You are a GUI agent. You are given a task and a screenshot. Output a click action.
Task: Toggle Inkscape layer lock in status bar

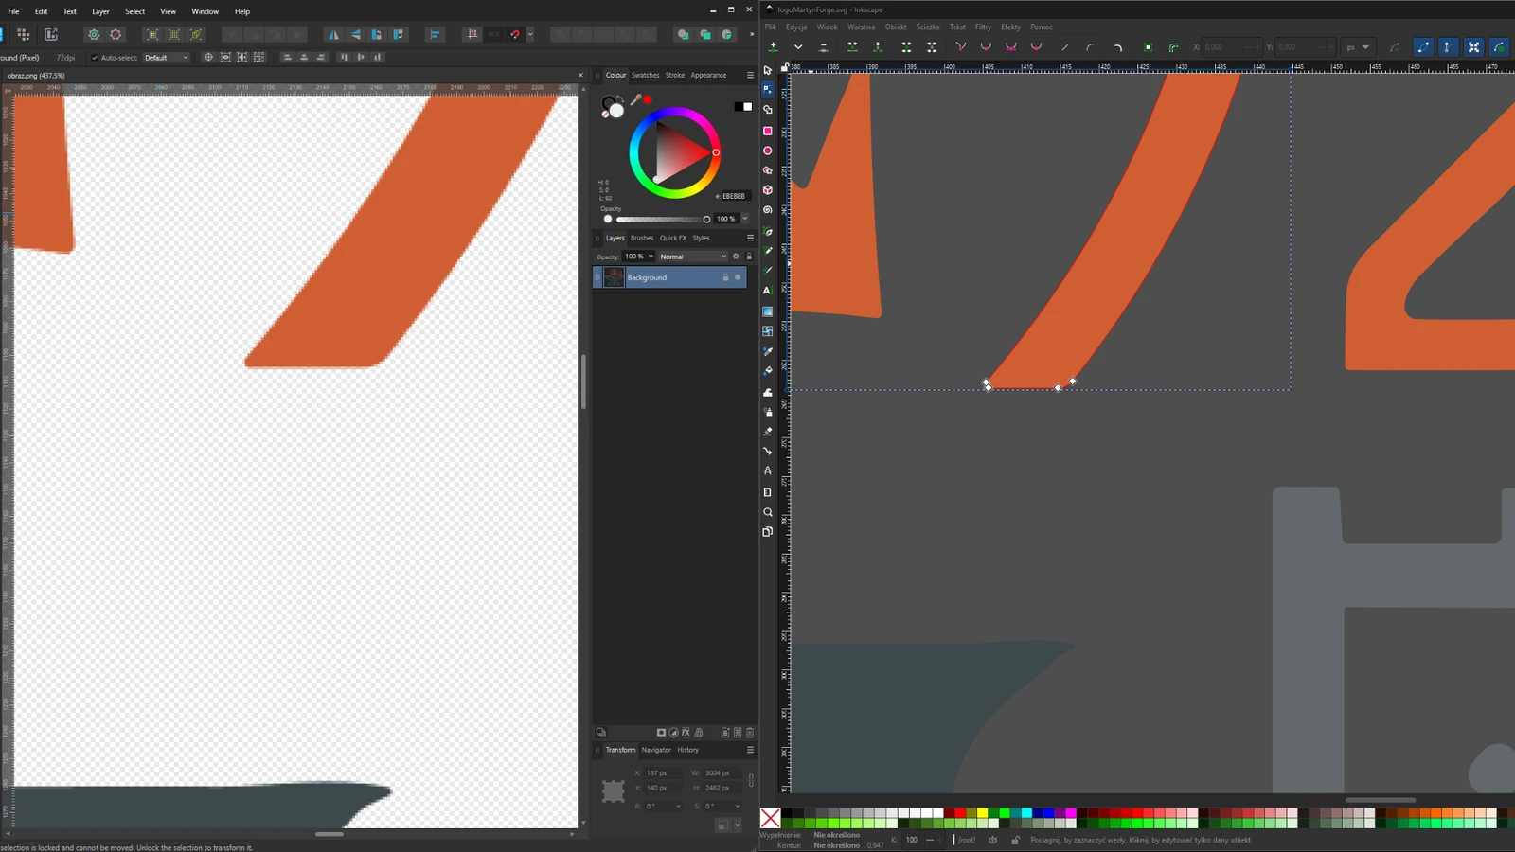click(x=1015, y=840)
